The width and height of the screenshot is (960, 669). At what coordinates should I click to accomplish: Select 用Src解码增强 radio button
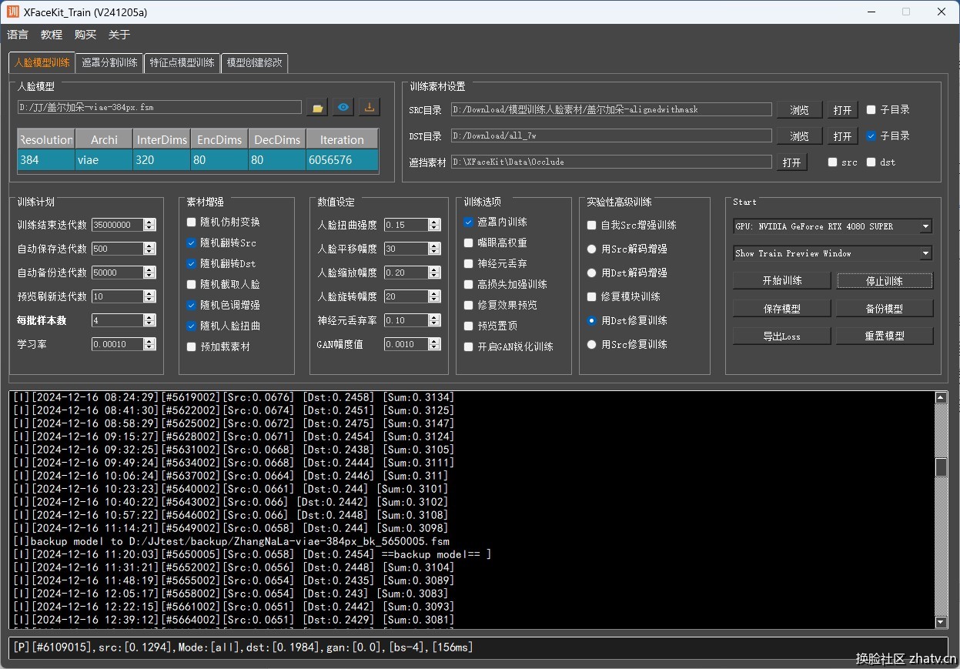(x=591, y=249)
